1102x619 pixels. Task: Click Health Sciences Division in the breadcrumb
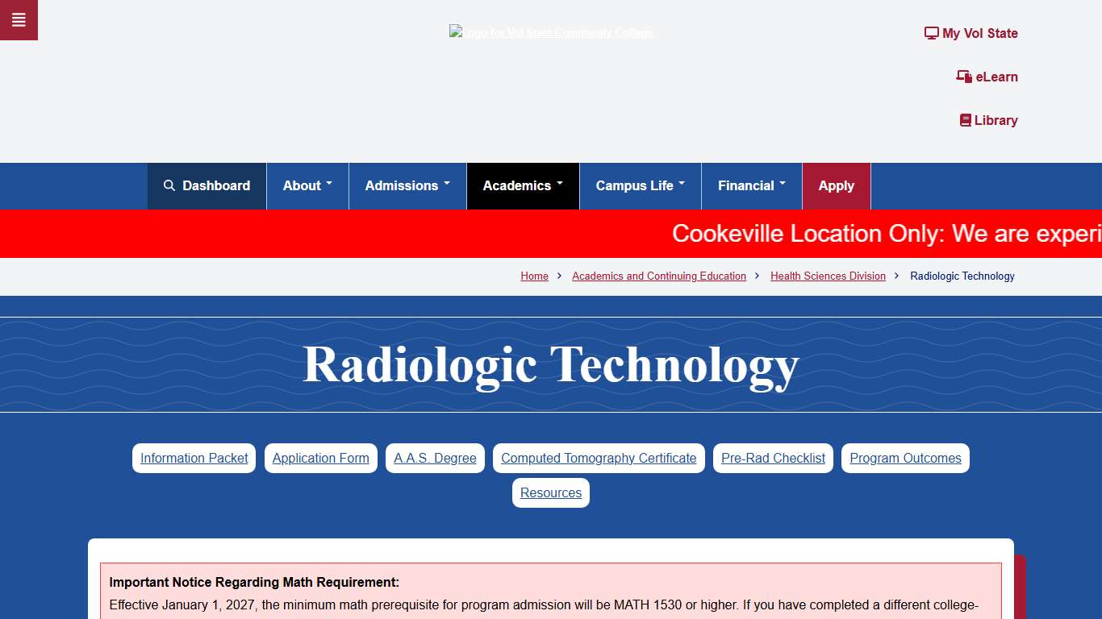click(828, 276)
